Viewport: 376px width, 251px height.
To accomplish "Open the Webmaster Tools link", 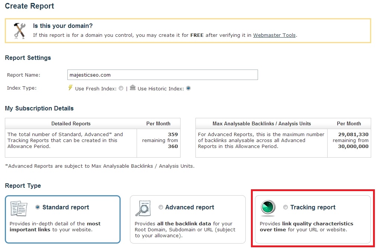I will (x=274, y=35).
